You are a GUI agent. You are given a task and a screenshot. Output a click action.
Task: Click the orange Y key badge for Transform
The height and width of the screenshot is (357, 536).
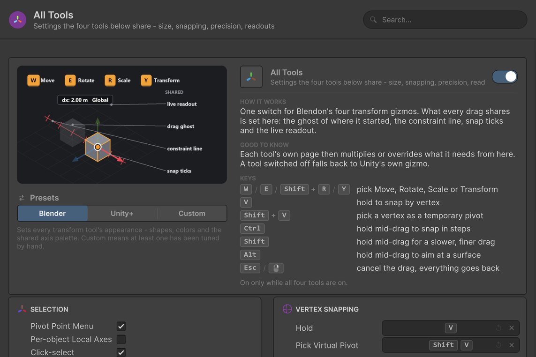coord(146,80)
